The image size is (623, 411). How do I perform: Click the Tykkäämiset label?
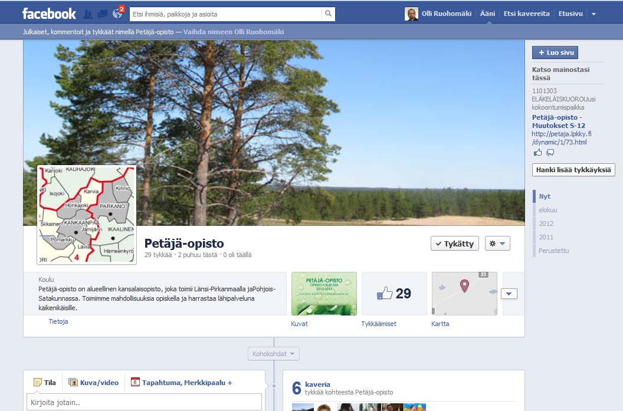point(379,324)
